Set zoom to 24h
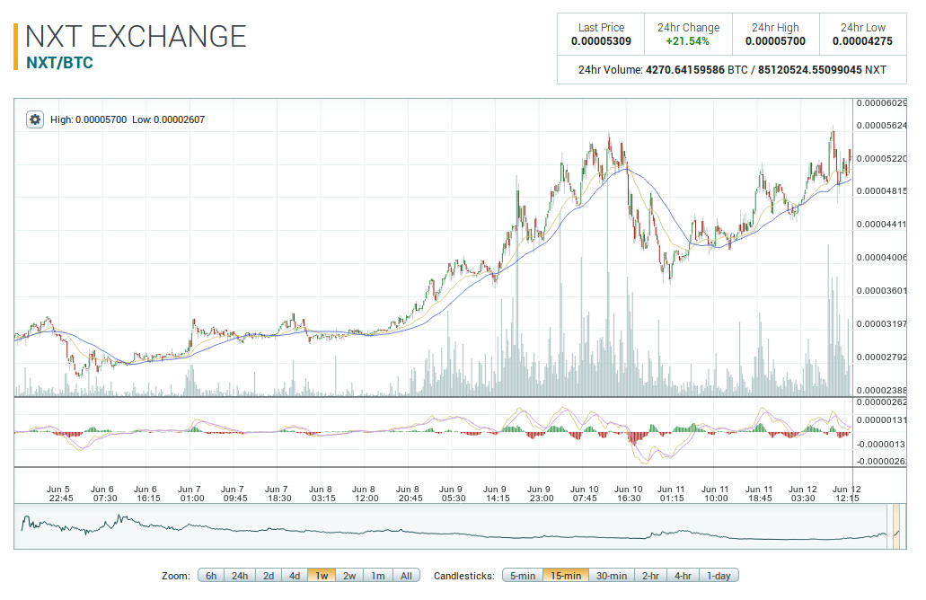The width and height of the screenshot is (926, 600). point(240,575)
